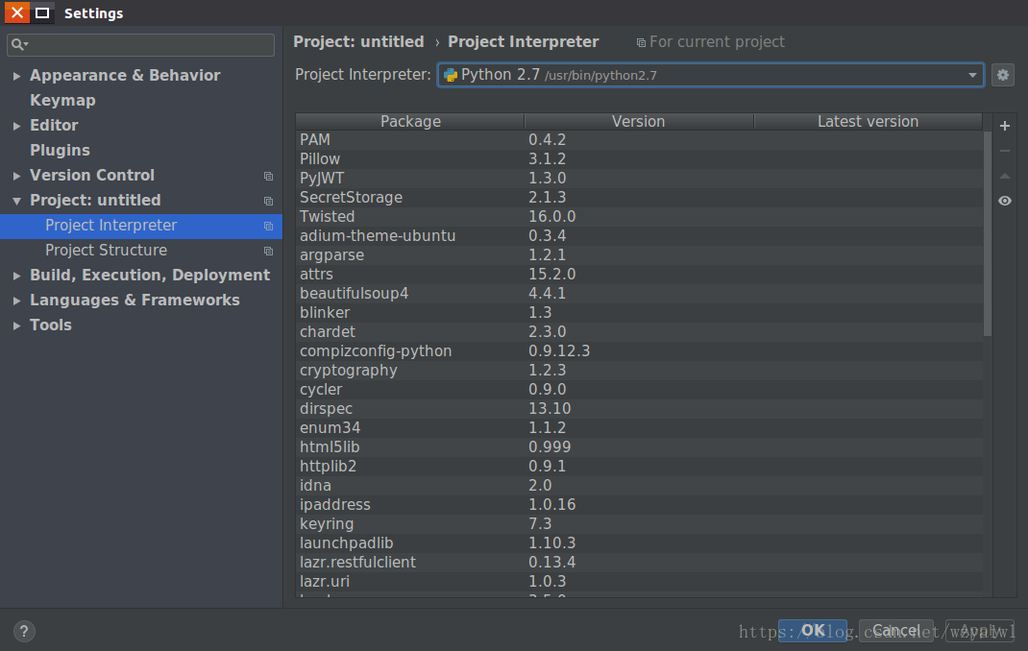
Task: Click the search magnifier icon in settings
Action: [x=19, y=44]
